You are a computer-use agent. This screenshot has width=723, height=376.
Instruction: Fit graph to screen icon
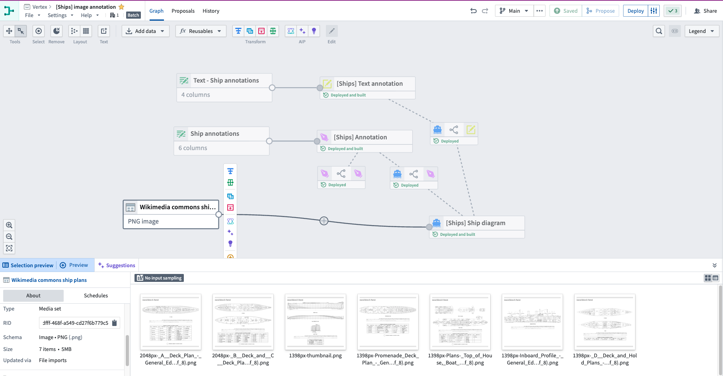(x=9, y=248)
